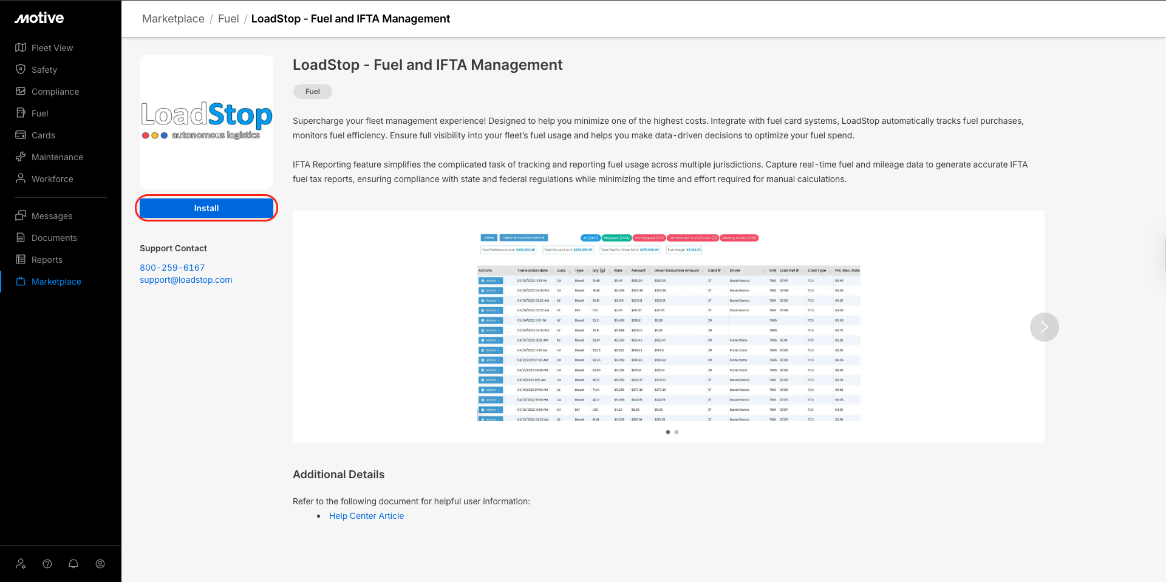Call support number 800-259-6167
The image size is (1166, 582).
pos(172,268)
